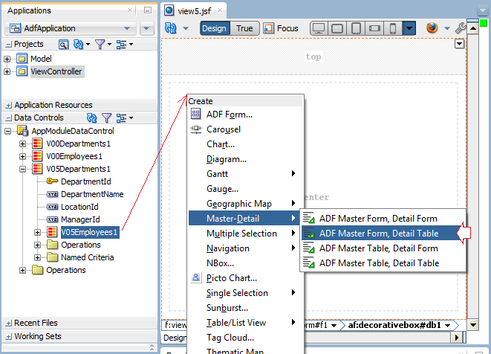Click the editor scrollbar up arrow

point(473,29)
